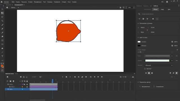Screen dimensions: 180x101
Task: Click the new folder icon in timeline
Action: (10, 81)
